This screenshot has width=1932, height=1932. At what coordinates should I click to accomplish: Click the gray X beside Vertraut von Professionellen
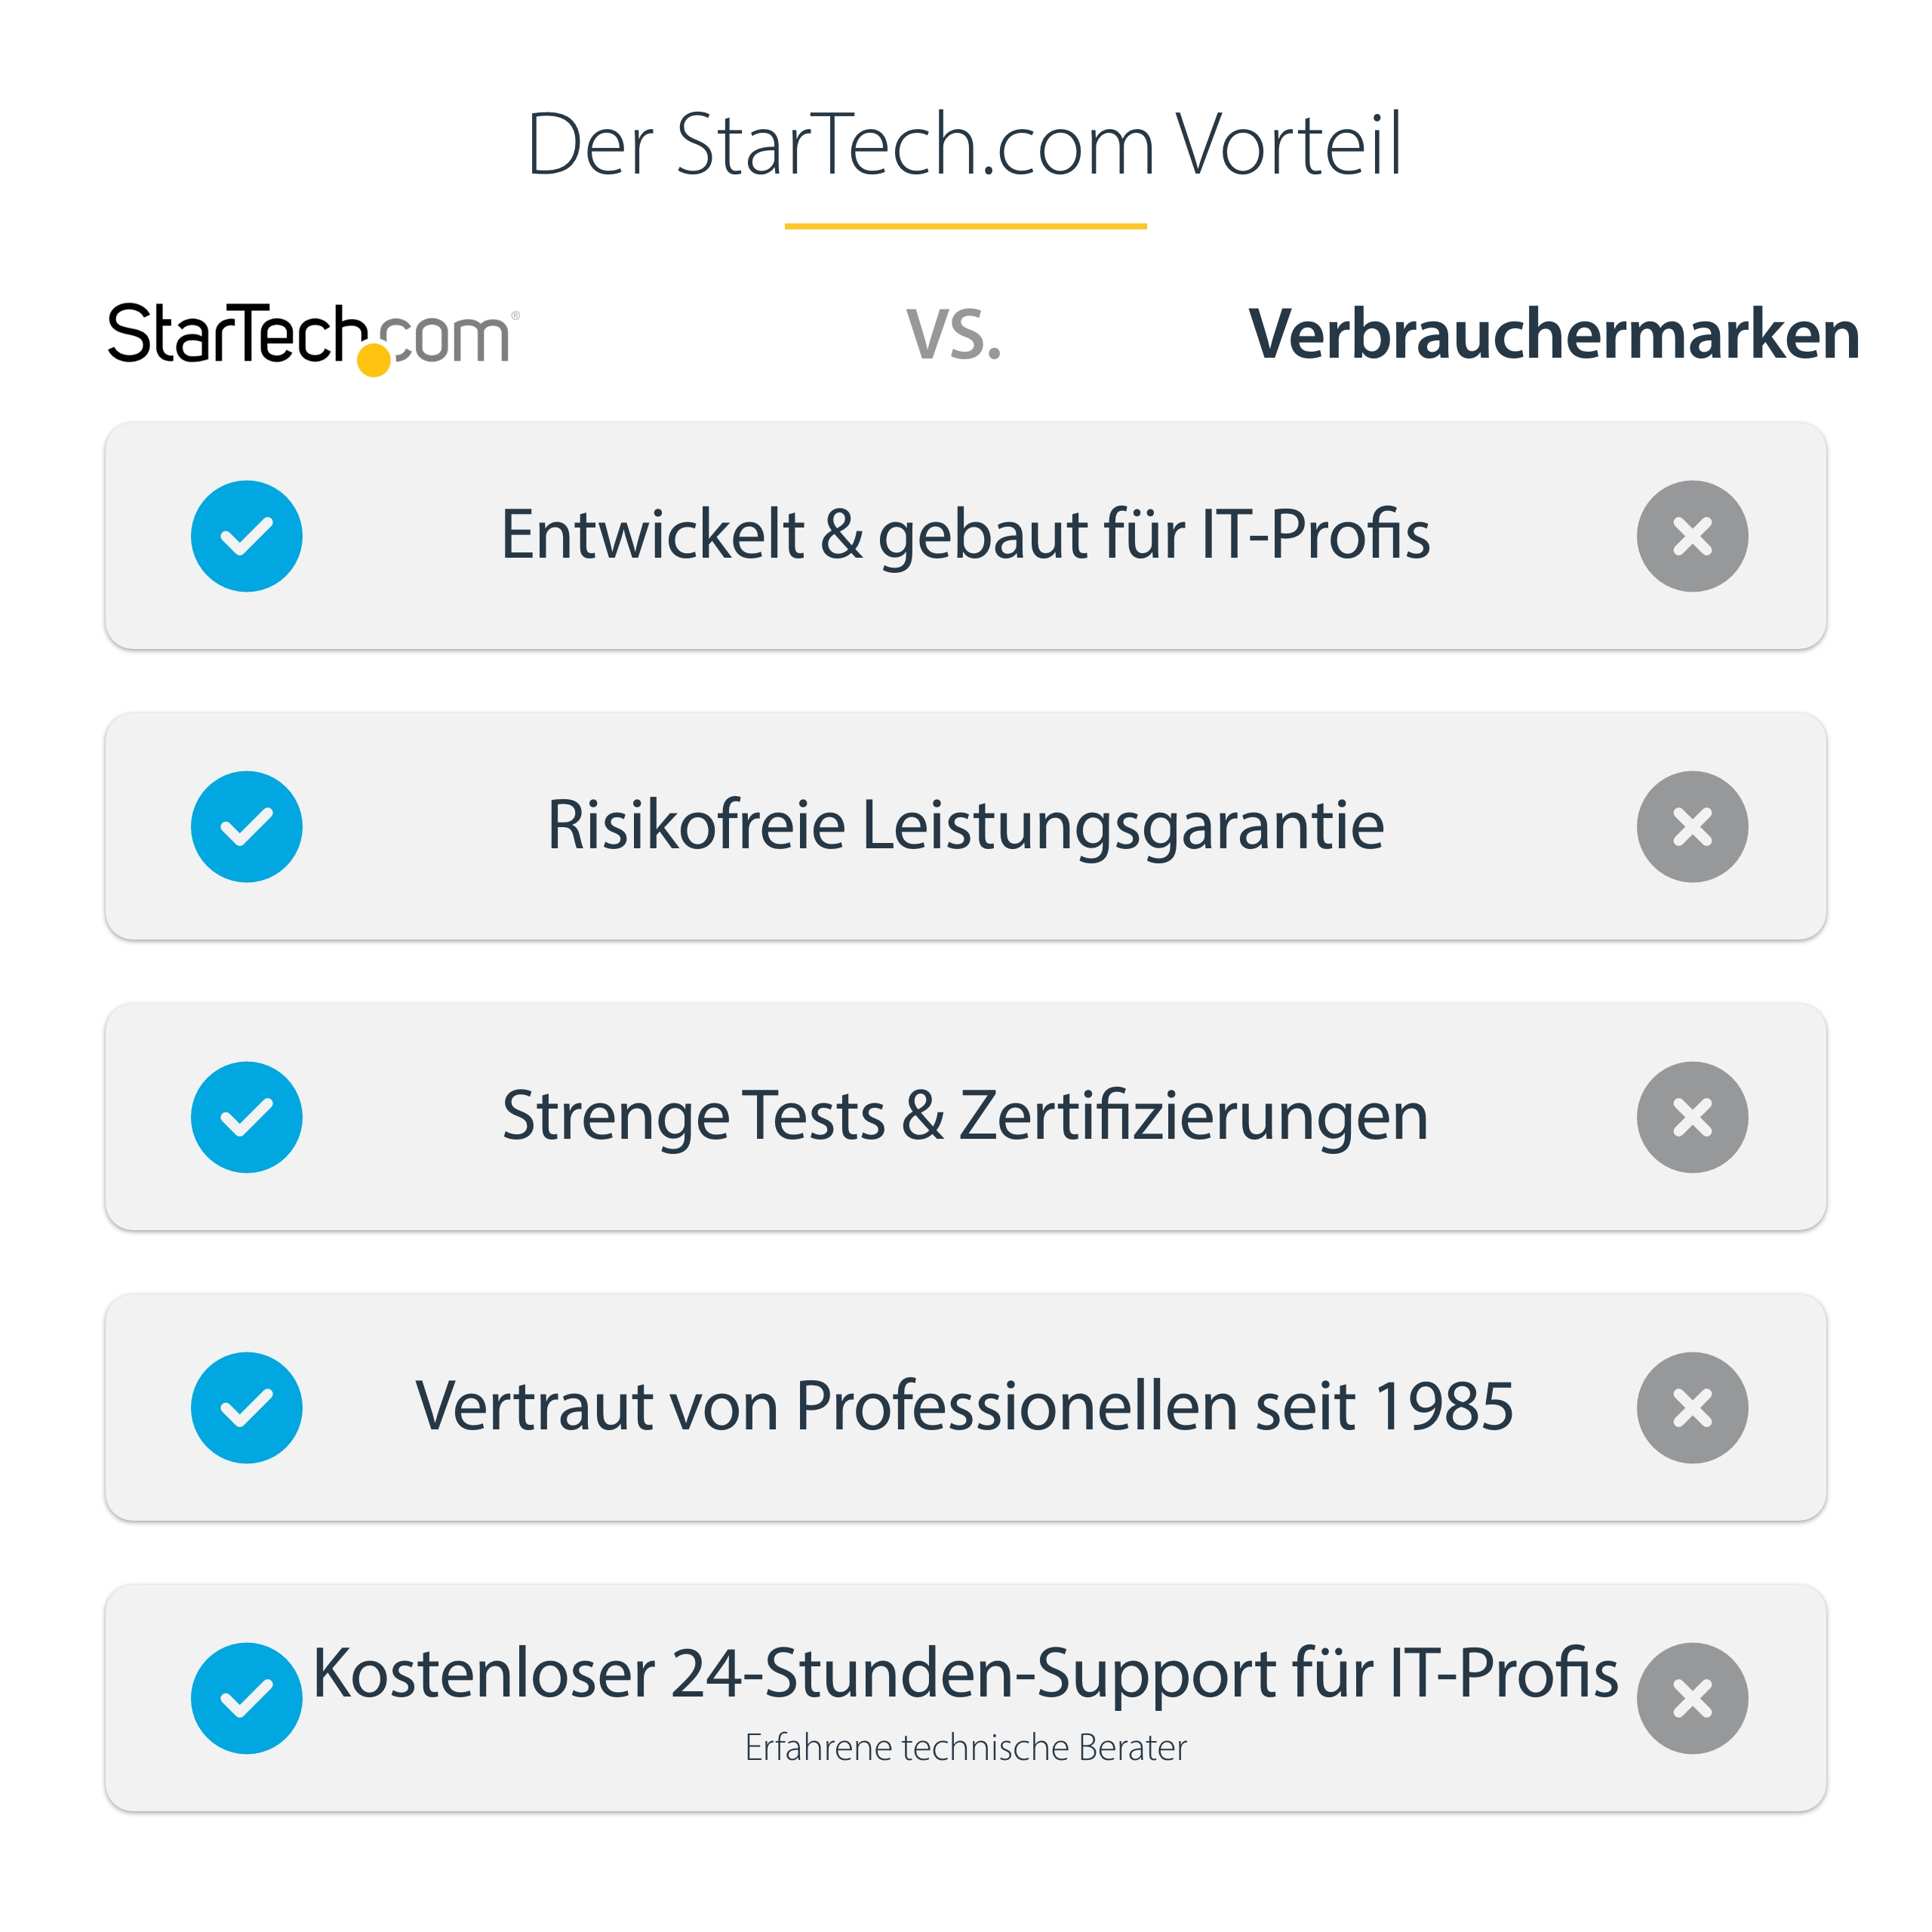pos(1692,1408)
